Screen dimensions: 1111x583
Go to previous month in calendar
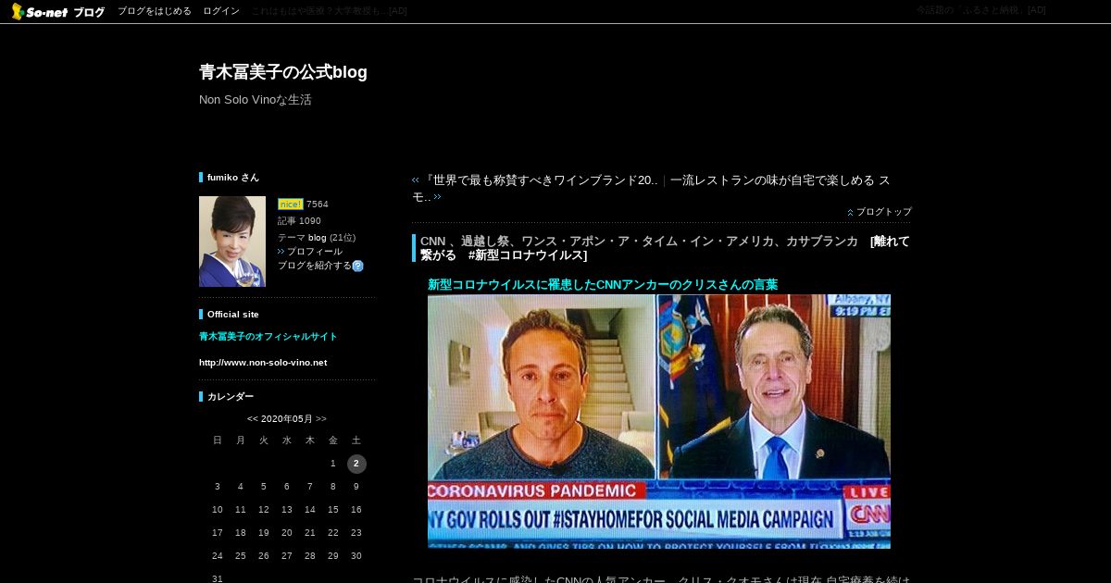tap(252, 419)
